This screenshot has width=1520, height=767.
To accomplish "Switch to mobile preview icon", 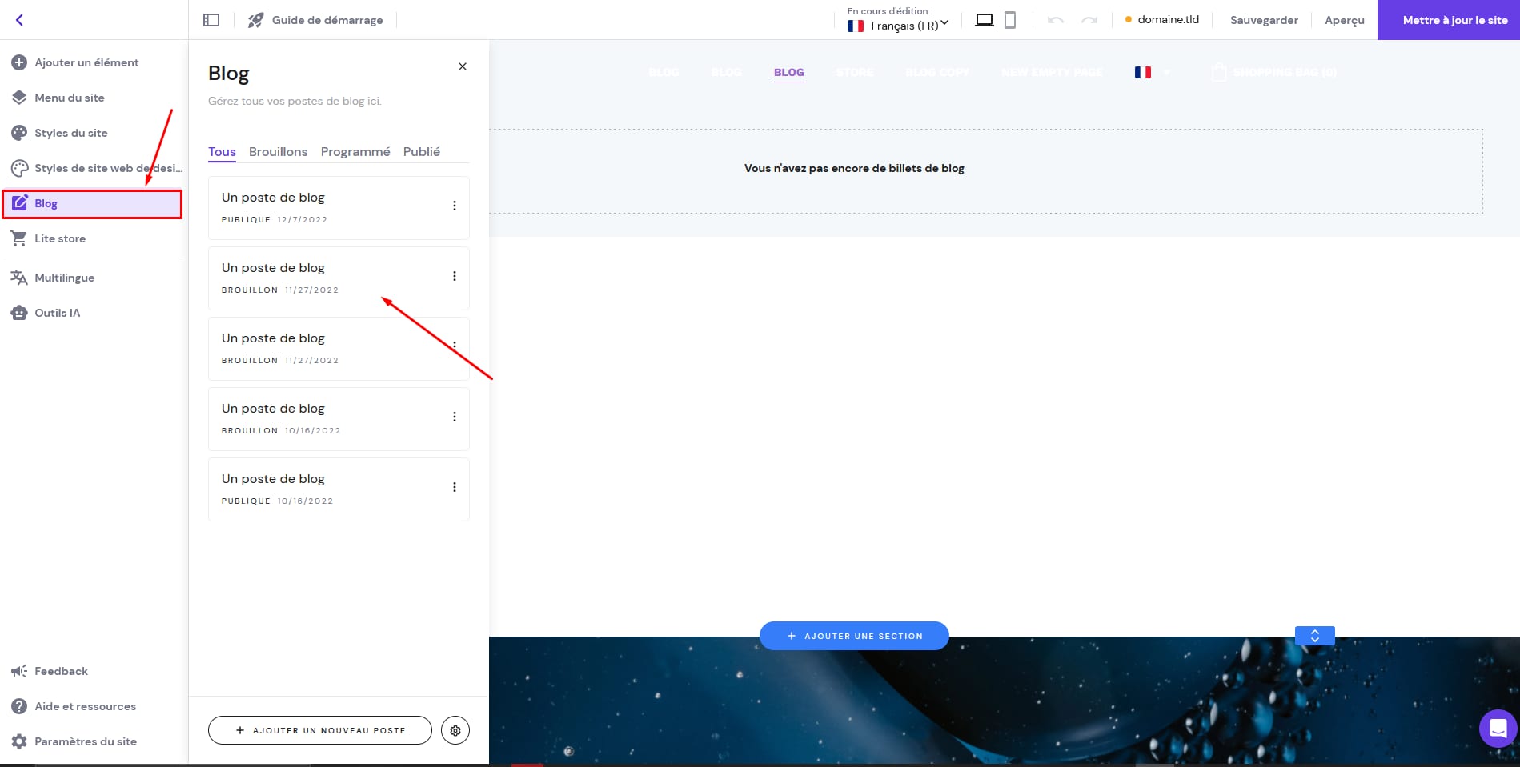I will coord(1010,20).
